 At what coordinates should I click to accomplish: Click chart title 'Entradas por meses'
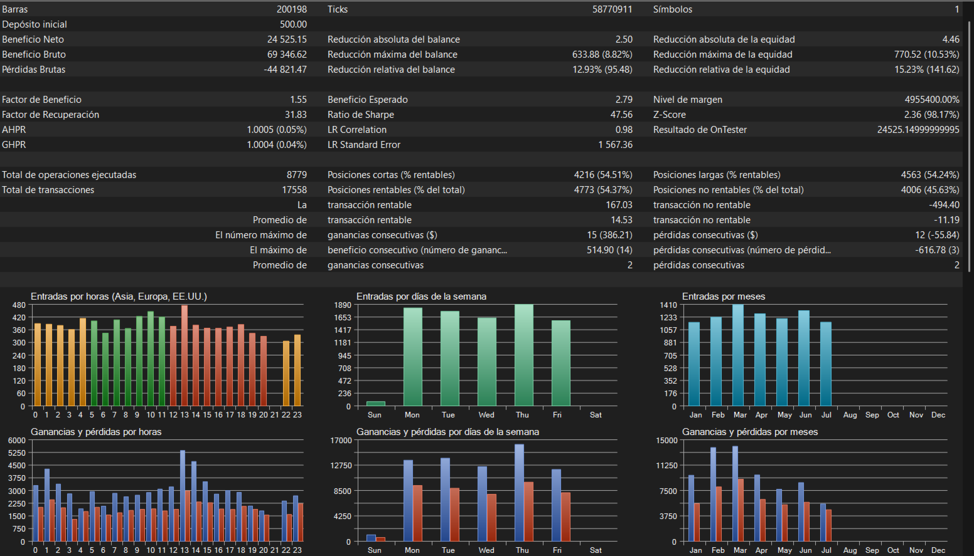[724, 296]
